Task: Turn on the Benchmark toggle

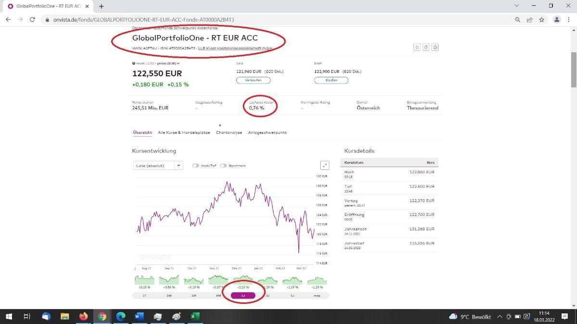Action: (x=223, y=166)
